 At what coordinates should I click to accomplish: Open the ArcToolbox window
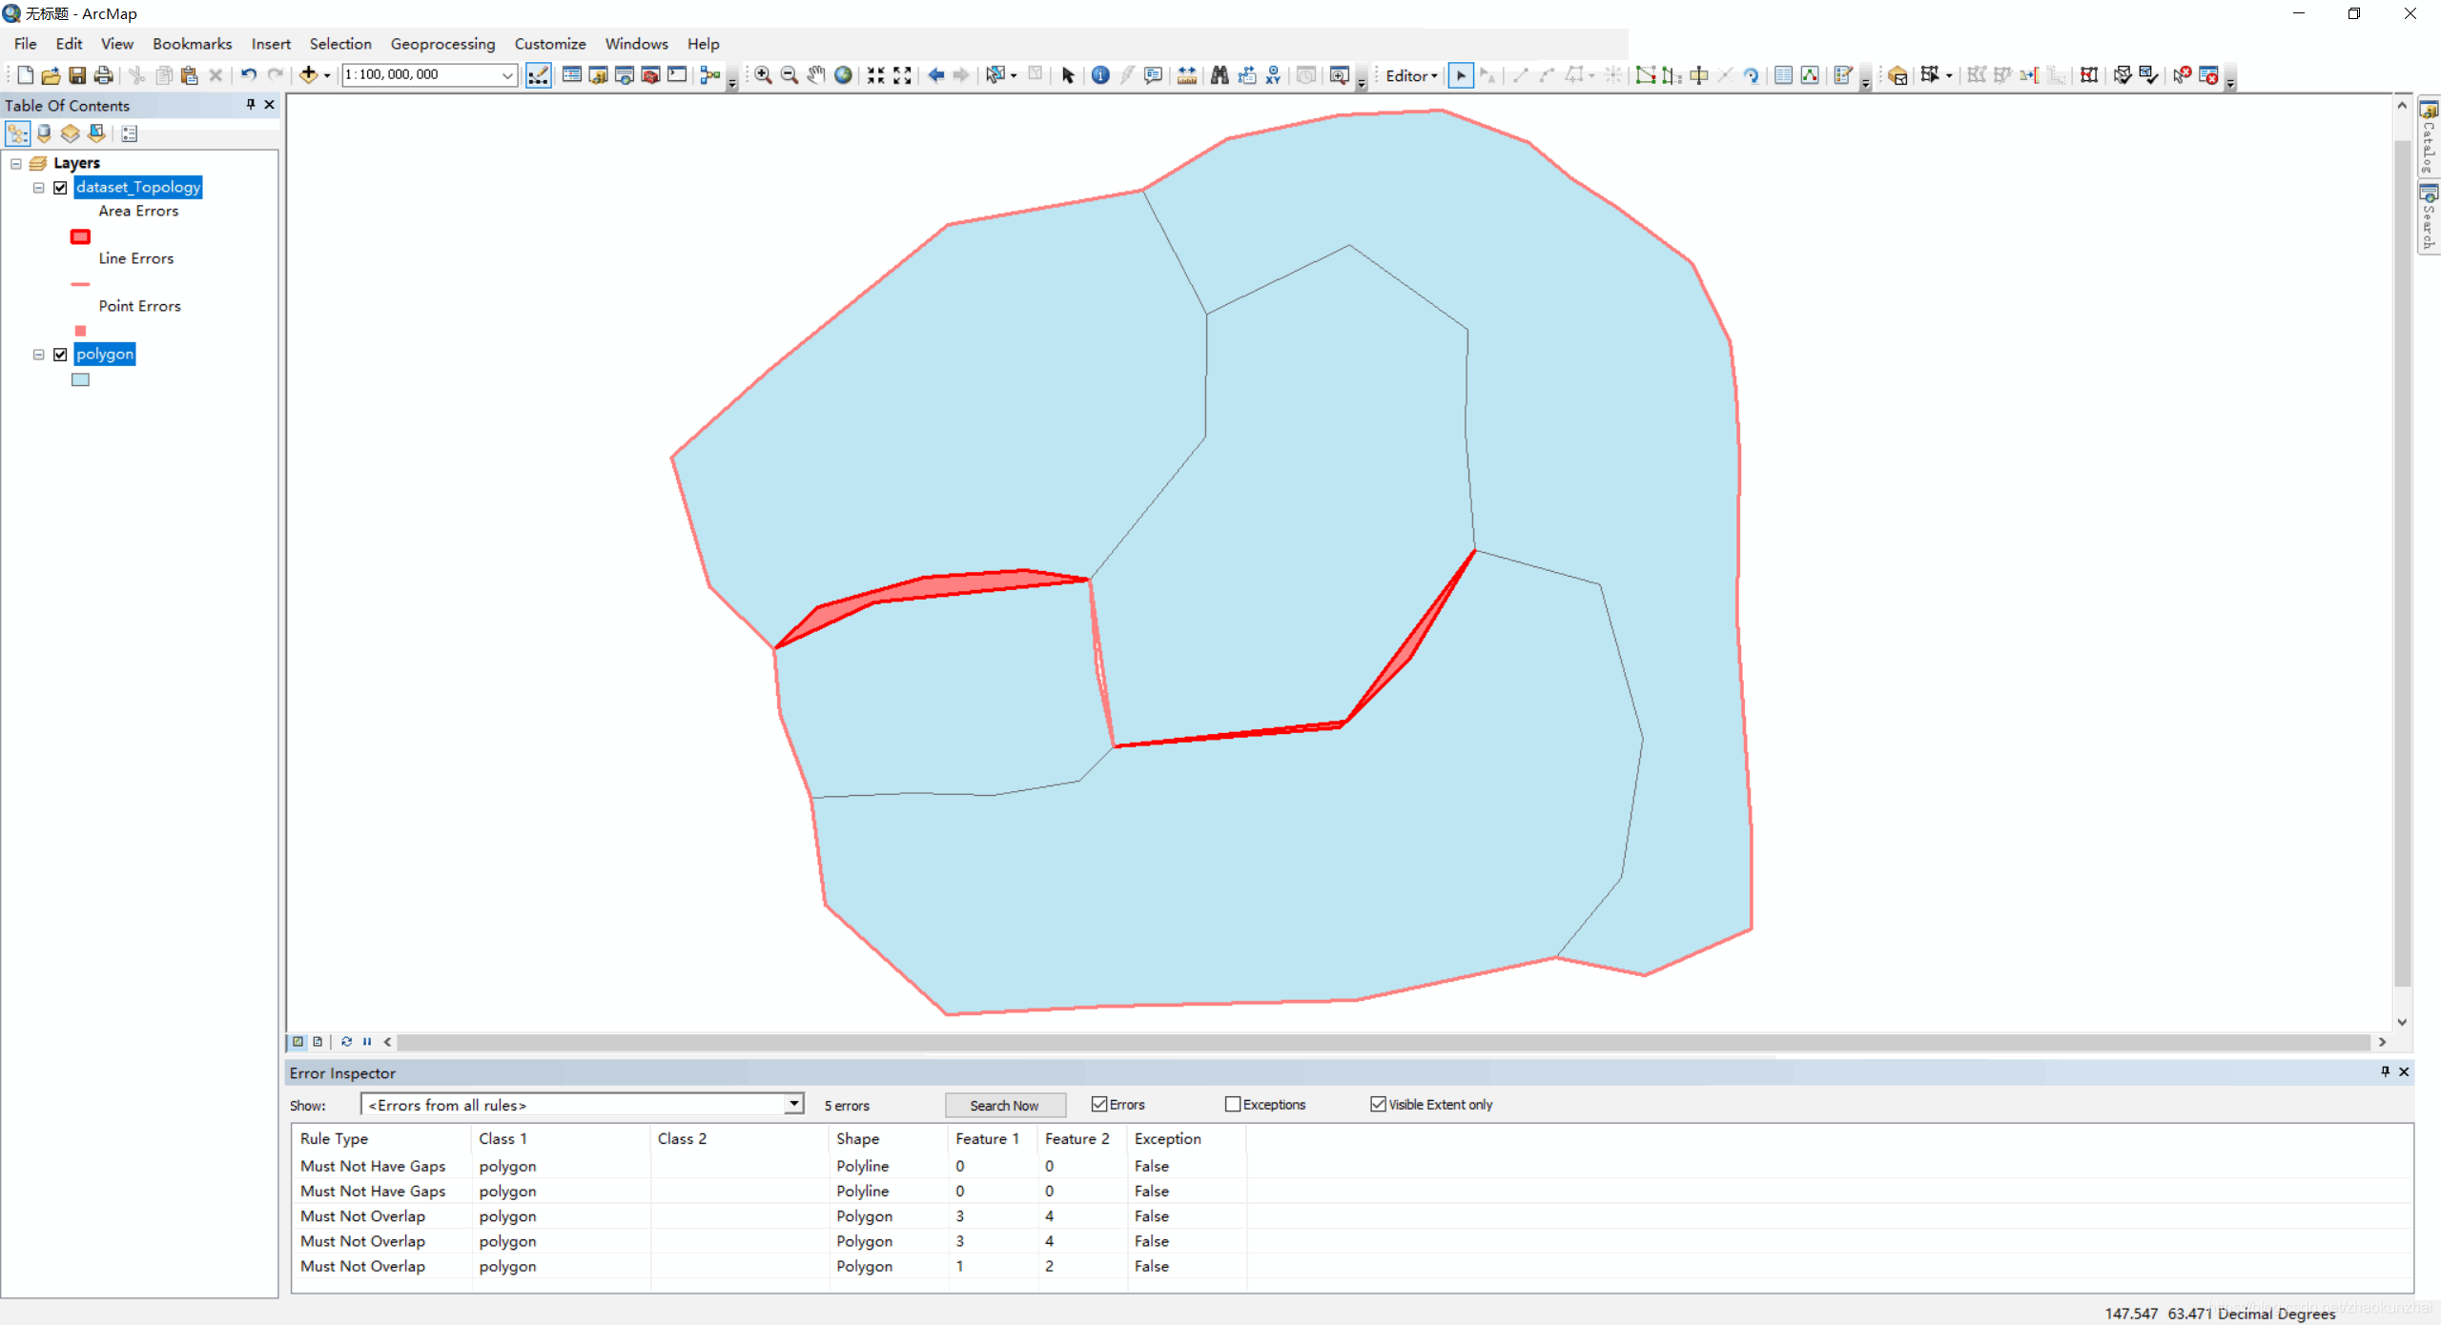tap(650, 74)
